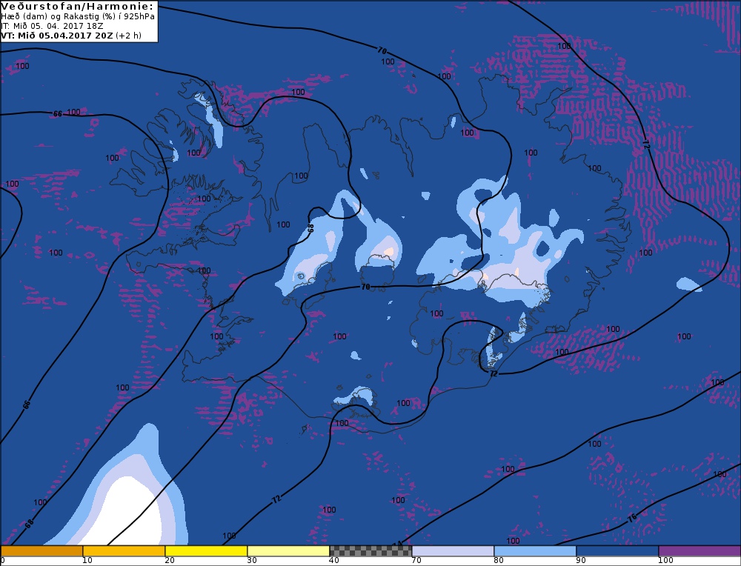The width and height of the screenshot is (741, 566).
Task: Click the dark blue 90–100 legend swatch
Action: 617,551
